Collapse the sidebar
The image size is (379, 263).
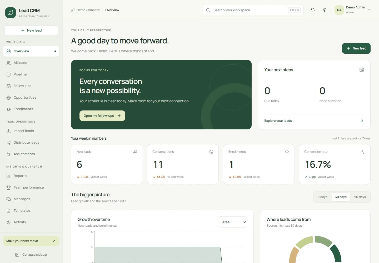(31, 255)
